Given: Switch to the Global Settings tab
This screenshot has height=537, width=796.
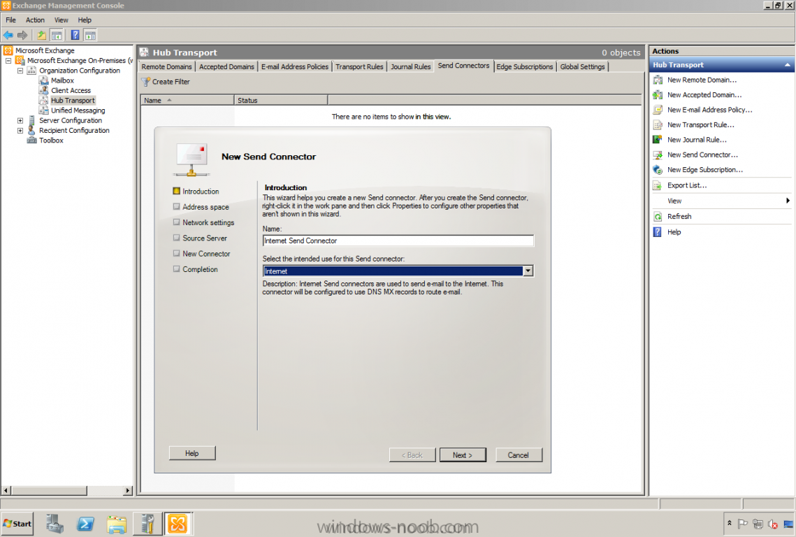Looking at the screenshot, I should (x=582, y=66).
